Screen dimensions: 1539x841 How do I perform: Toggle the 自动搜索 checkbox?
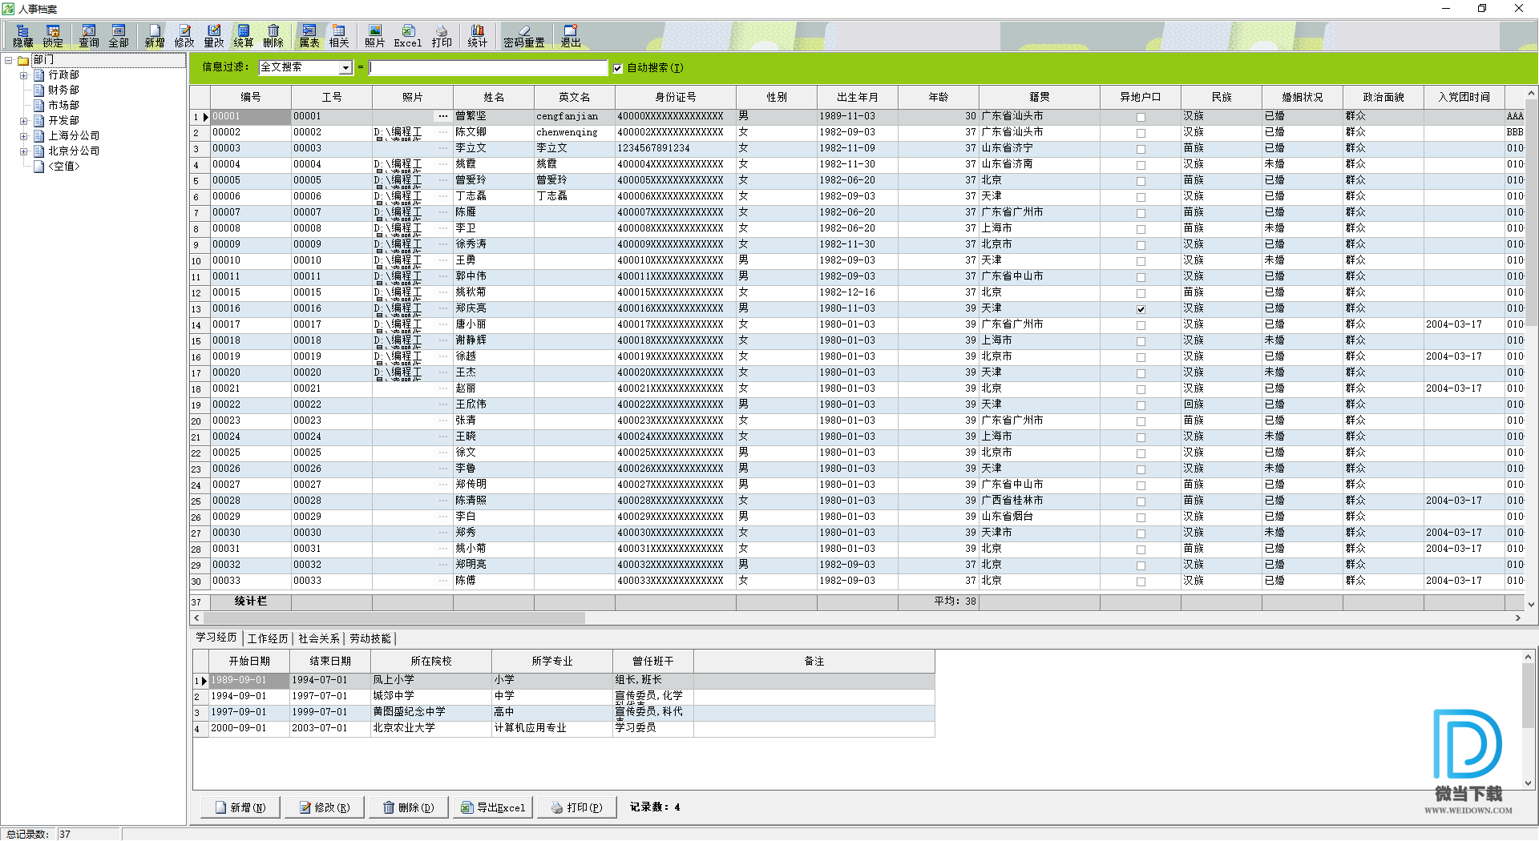(x=618, y=68)
